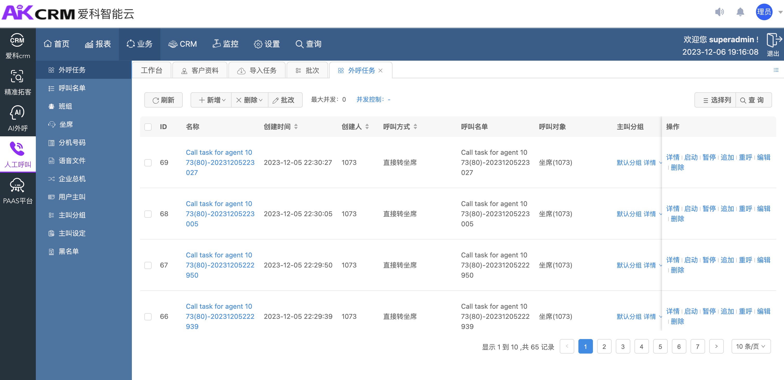Expand the 删除 dropdown button

click(x=249, y=100)
